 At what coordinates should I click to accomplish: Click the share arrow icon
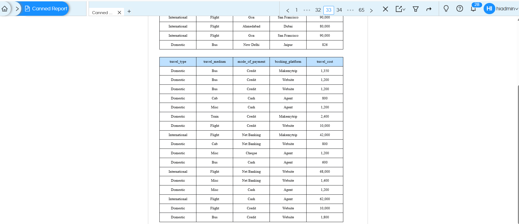429,9
